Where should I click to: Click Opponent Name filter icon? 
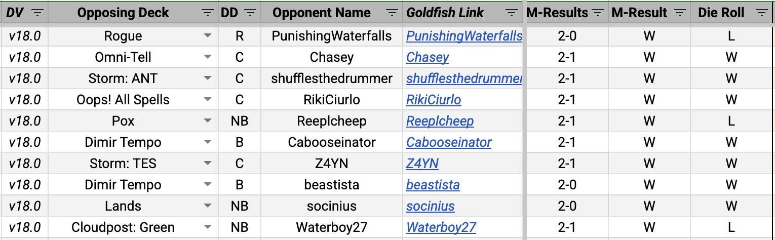click(x=392, y=13)
